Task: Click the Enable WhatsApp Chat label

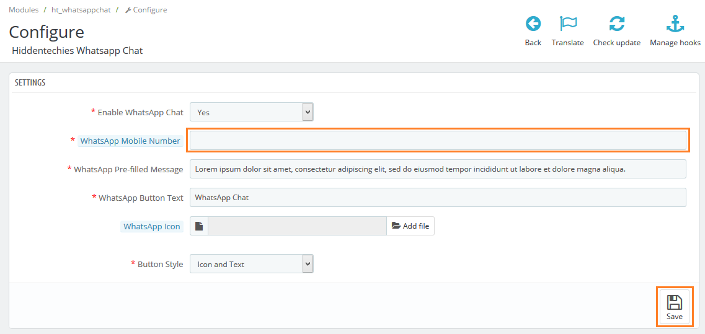Action: click(x=140, y=112)
